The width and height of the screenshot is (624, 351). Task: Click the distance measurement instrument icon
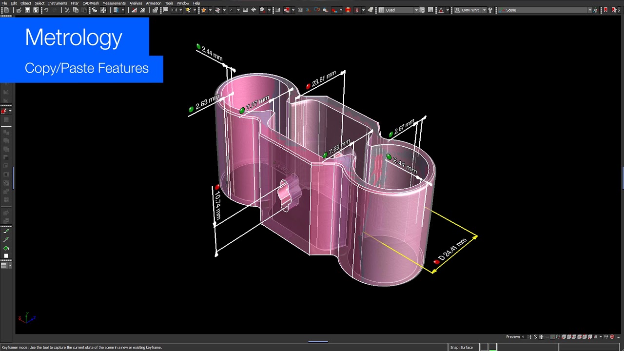tap(174, 10)
